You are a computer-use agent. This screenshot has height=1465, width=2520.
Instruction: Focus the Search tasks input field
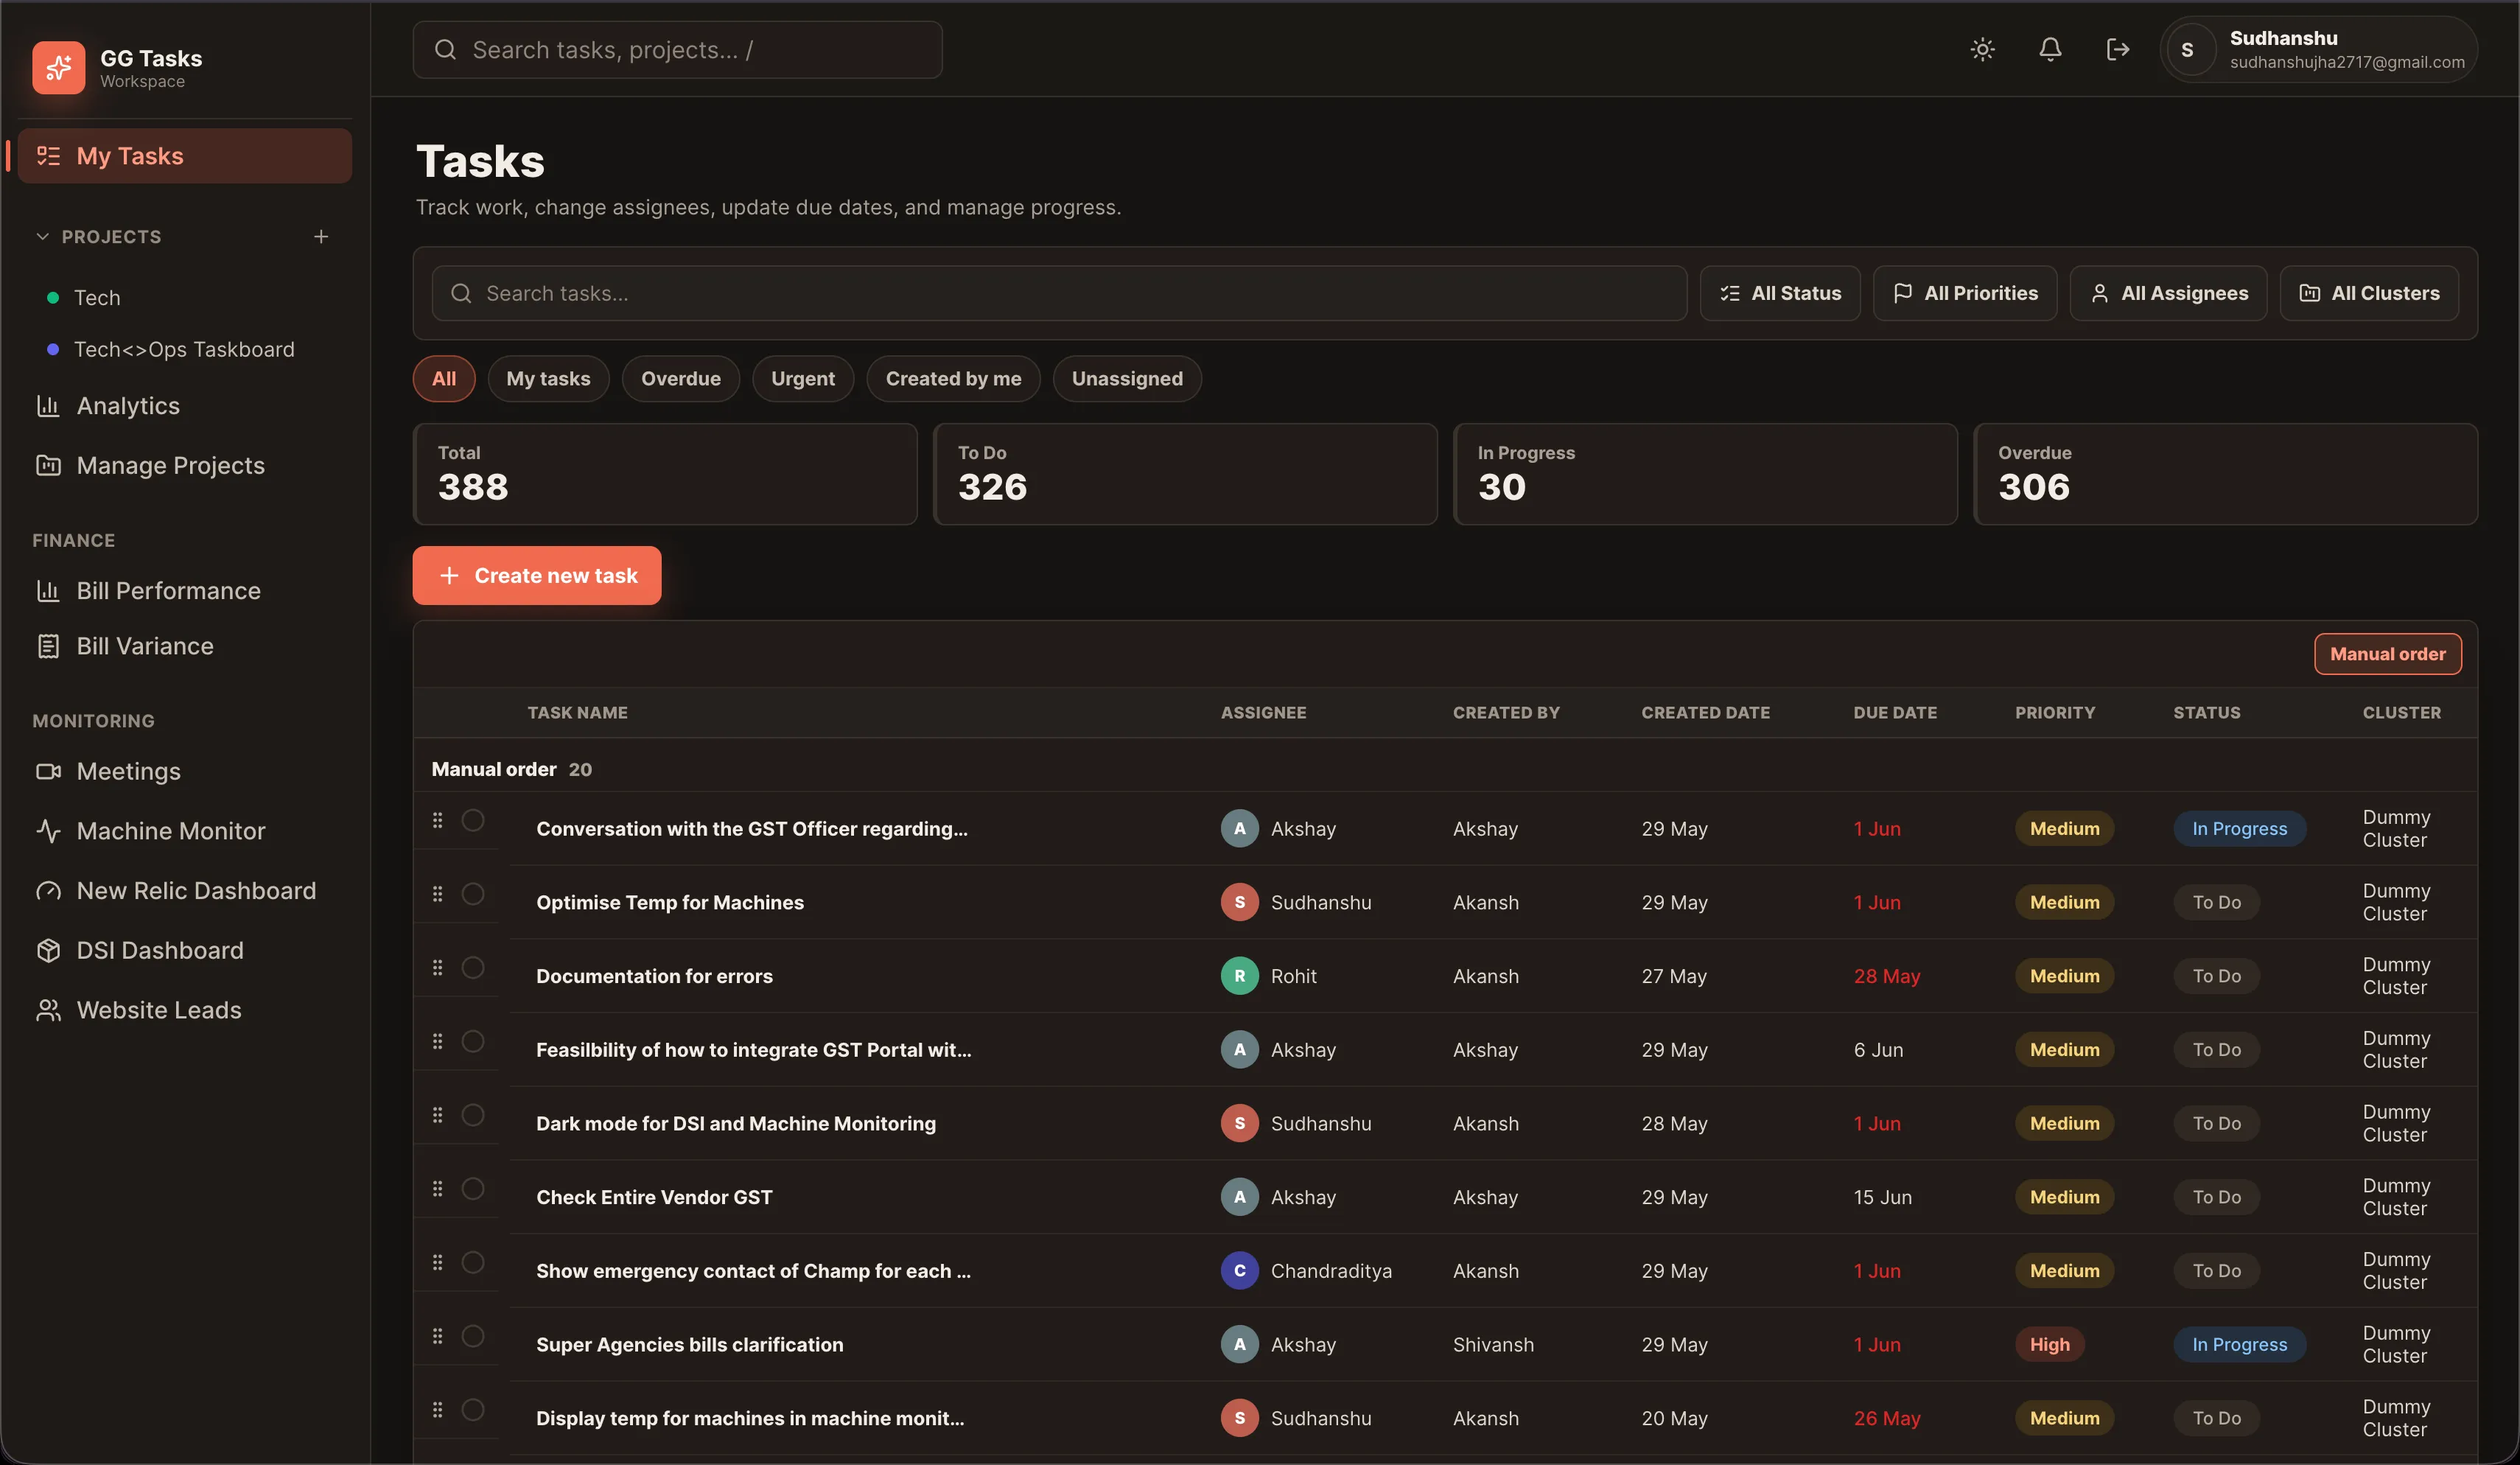(1059, 293)
